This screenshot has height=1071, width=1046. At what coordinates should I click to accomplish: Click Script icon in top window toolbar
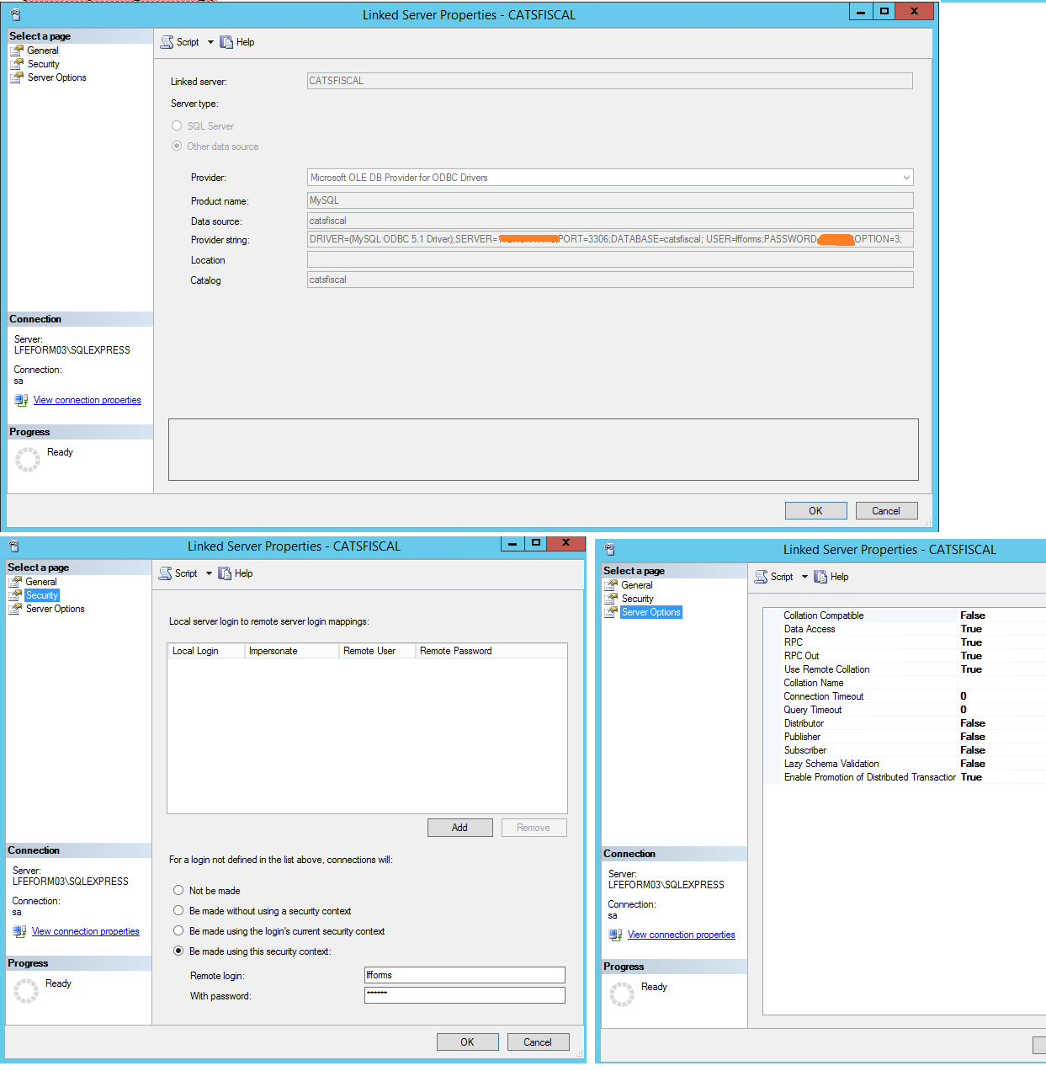[x=167, y=42]
